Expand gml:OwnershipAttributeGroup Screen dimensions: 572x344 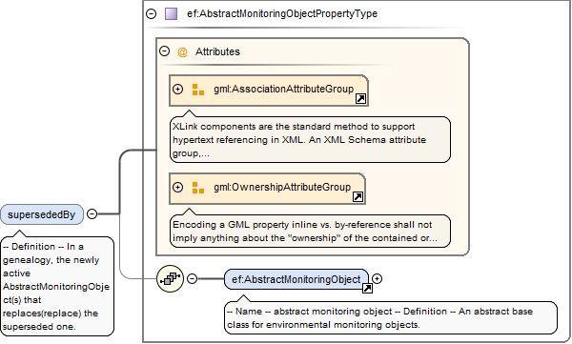click(177, 187)
